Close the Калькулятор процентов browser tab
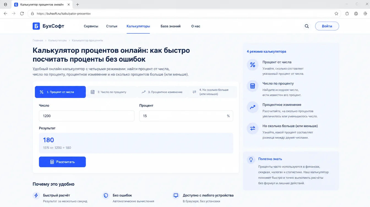Viewport: 370px width, 207px height. coord(69,4)
